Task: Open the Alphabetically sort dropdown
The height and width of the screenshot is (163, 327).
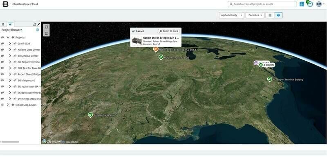Action: (x=231, y=15)
